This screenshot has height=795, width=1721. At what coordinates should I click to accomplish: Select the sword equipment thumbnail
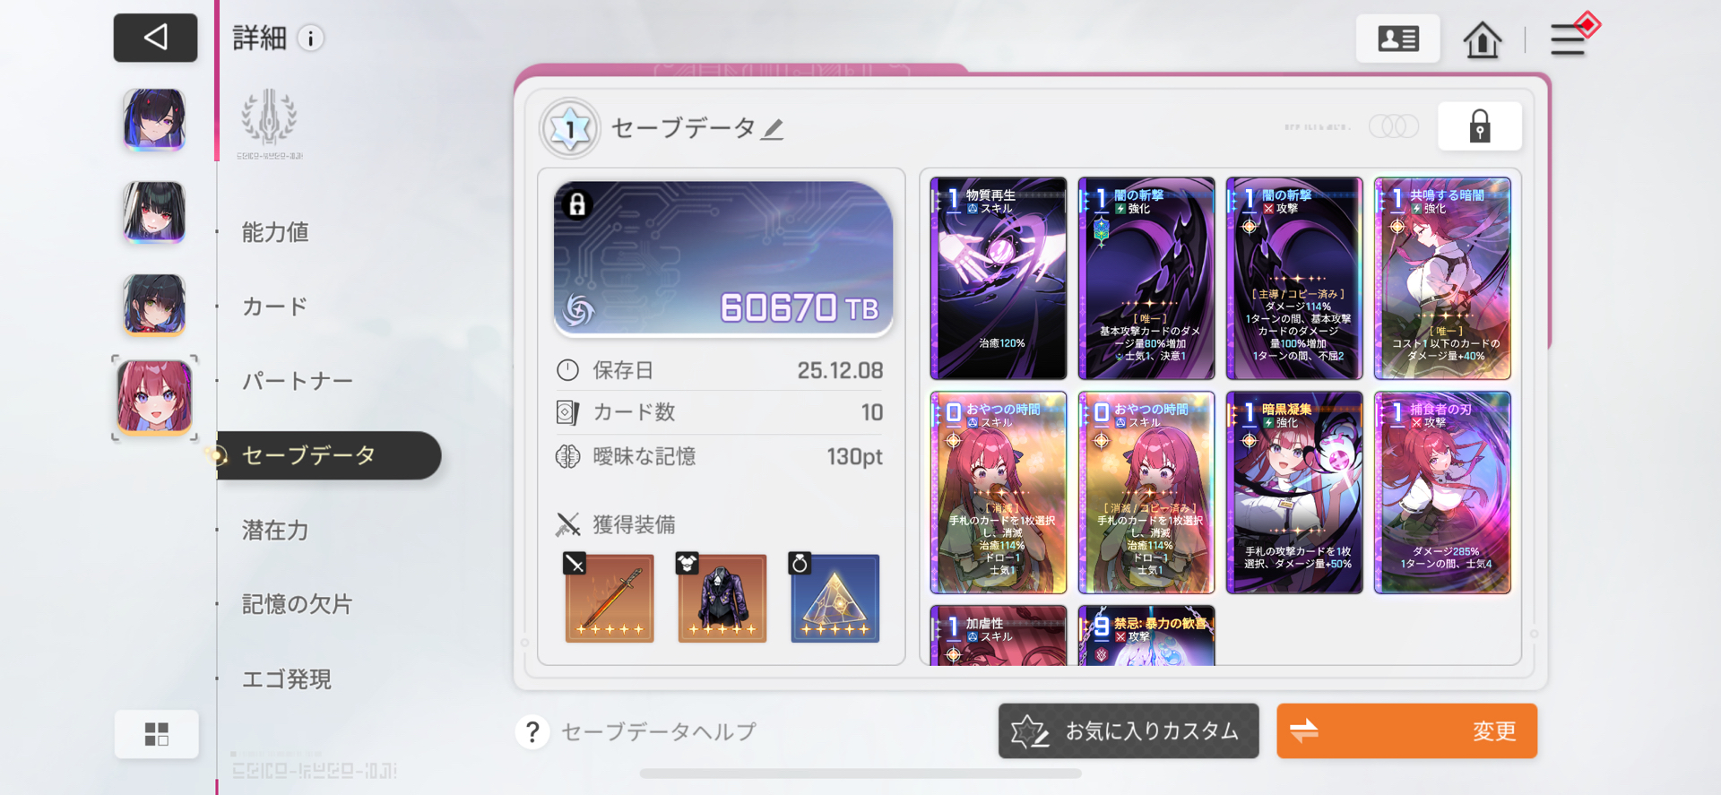click(x=610, y=598)
